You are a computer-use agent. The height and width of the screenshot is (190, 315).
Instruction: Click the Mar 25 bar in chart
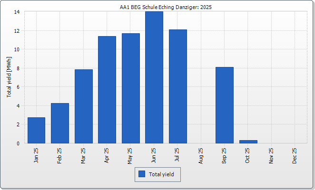pos(83,106)
